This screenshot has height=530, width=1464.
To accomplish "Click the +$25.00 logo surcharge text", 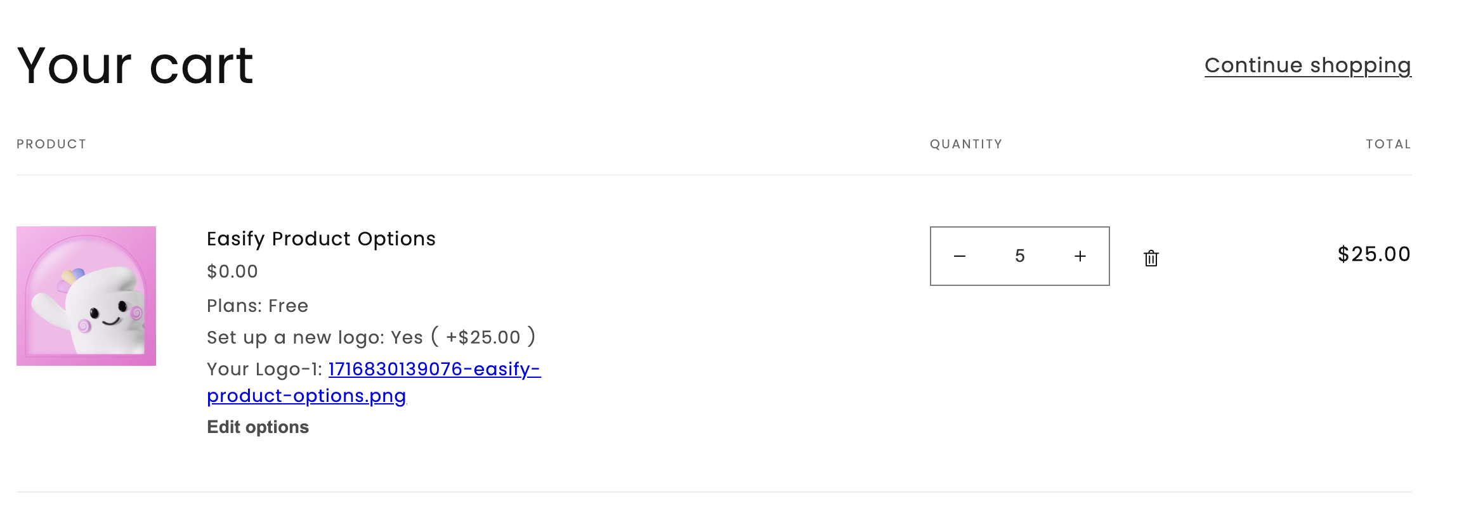I will [483, 338].
